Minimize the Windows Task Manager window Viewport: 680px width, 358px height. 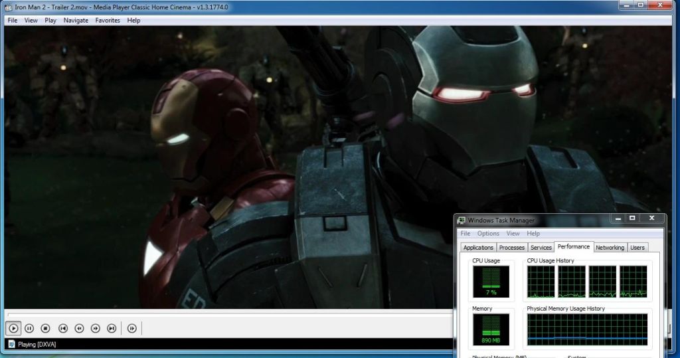[618, 219]
